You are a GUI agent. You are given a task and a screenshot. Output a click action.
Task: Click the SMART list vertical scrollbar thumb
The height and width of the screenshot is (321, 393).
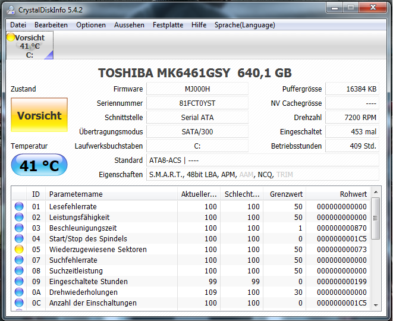point(375,218)
